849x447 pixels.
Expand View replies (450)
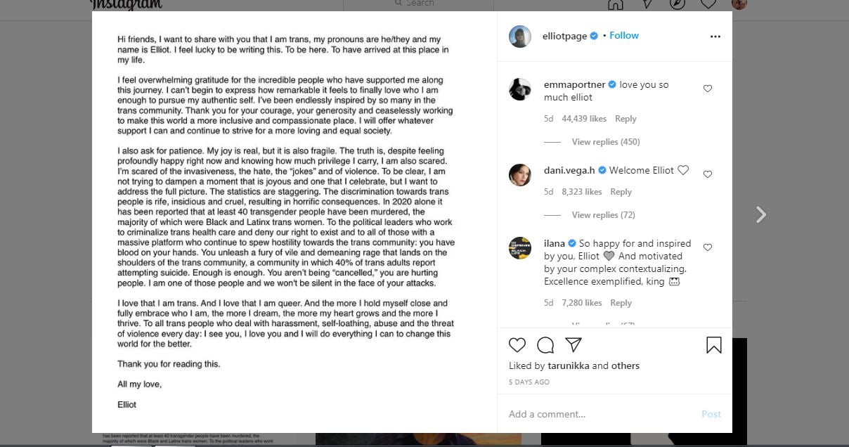click(605, 142)
